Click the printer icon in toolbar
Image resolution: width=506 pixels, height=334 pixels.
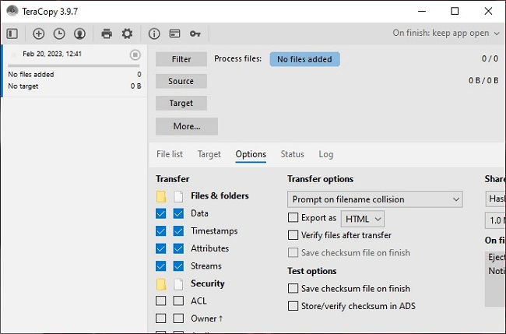107,33
